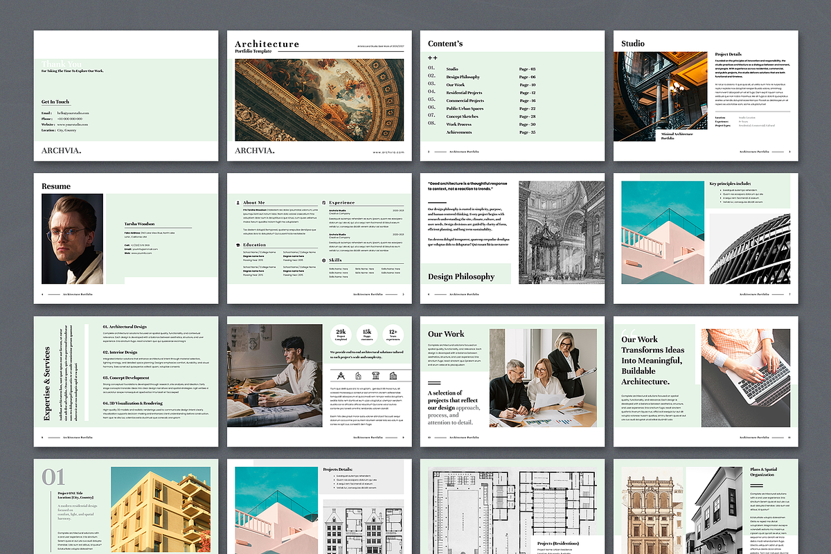Click the person icon beside About Me
The image size is (831, 554).
click(x=238, y=203)
